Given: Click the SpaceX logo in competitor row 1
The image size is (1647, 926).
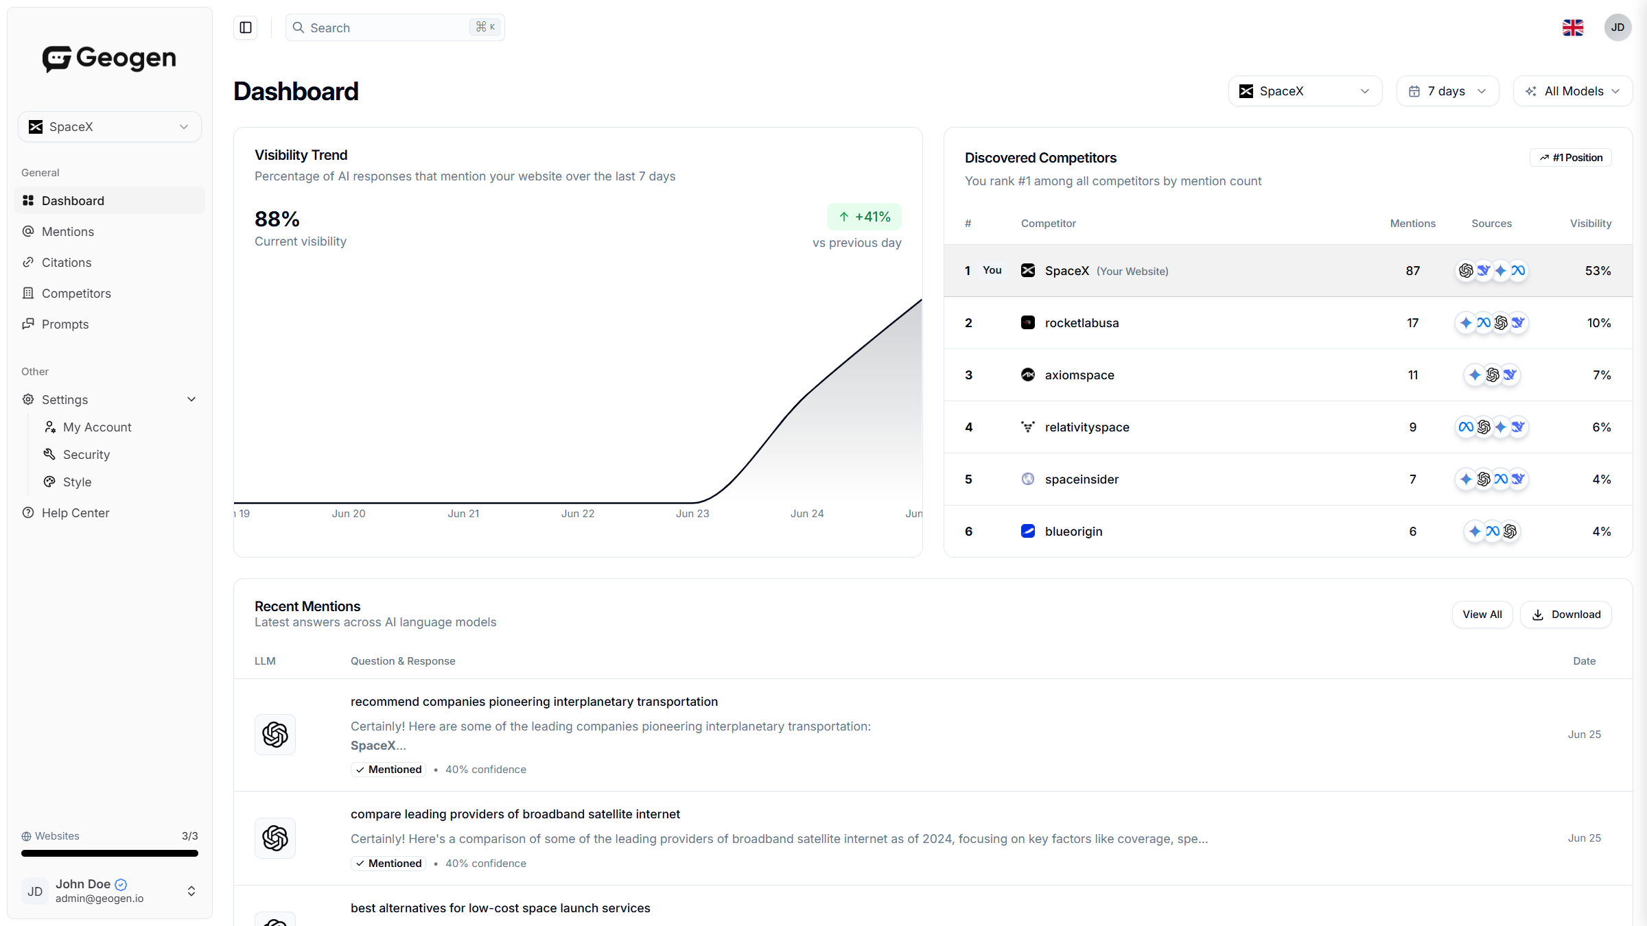Looking at the screenshot, I should 1028,270.
